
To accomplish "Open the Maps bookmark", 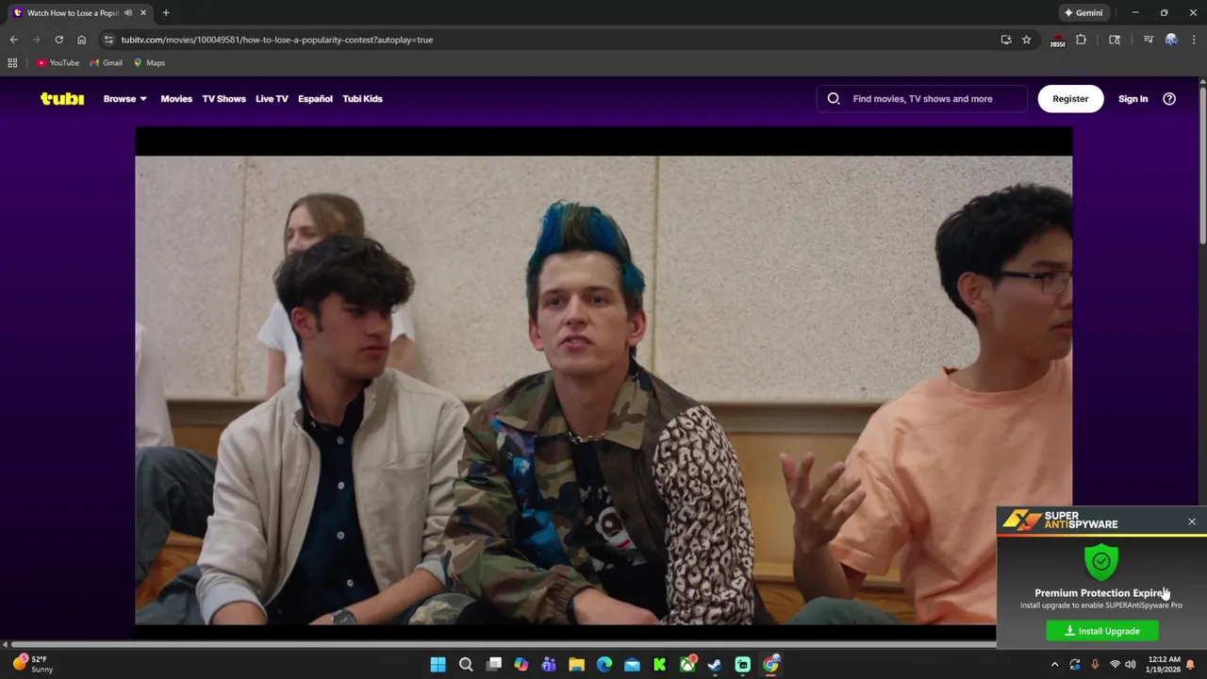I will [x=149, y=63].
